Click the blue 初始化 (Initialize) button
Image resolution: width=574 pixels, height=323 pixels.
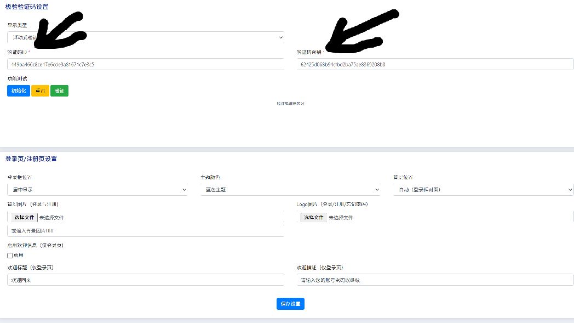click(18, 90)
